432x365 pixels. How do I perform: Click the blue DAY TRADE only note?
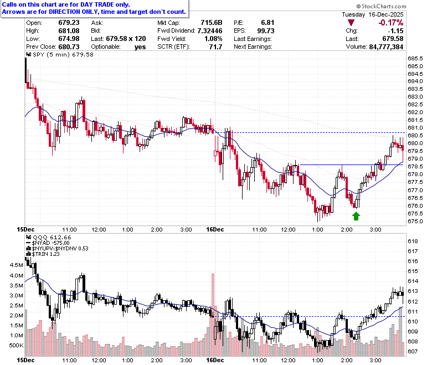tap(66, 4)
